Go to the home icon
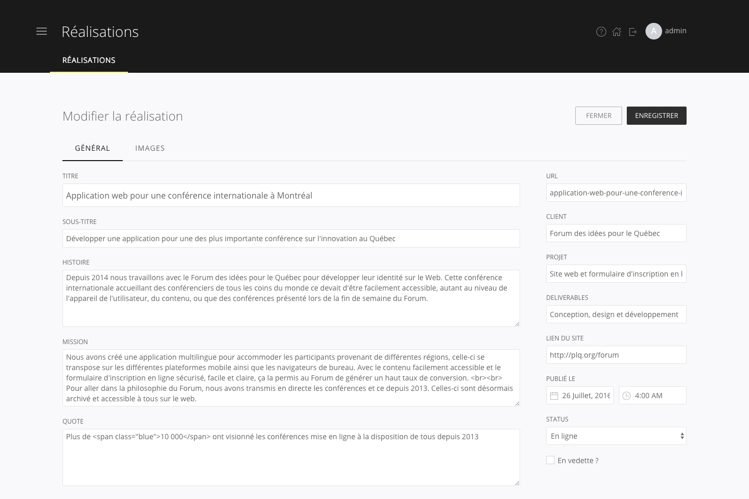 pyautogui.click(x=617, y=32)
